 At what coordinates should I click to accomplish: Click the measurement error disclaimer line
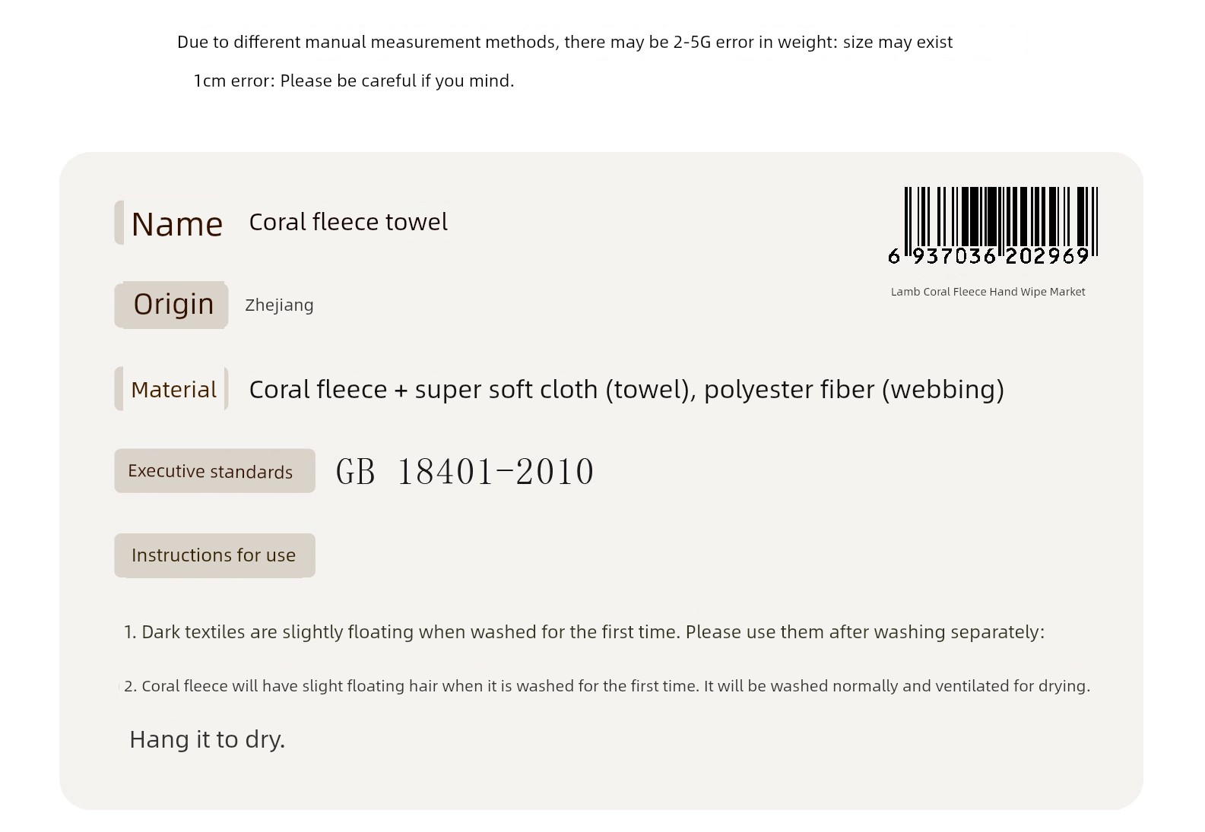(x=565, y=42)
